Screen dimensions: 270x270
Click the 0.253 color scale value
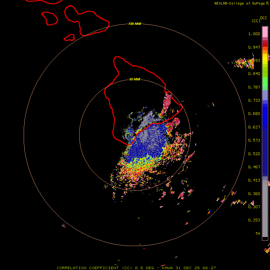click(254, 220)
